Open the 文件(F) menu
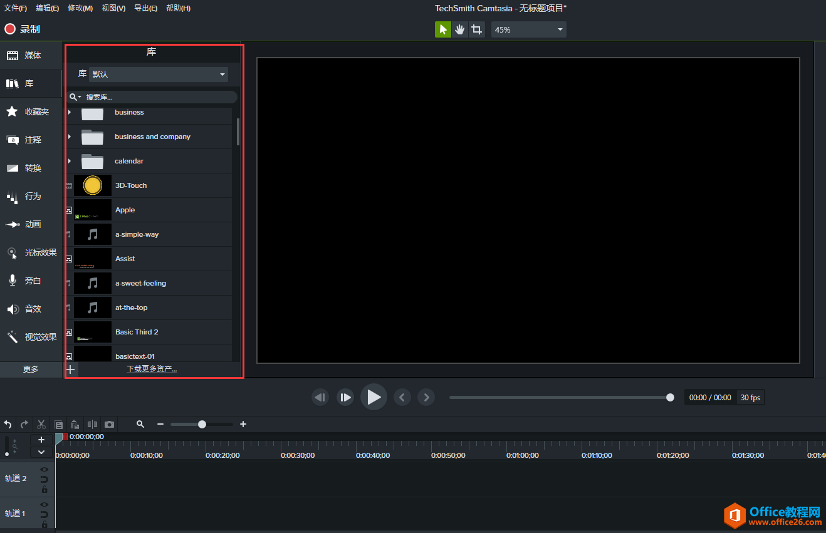The width and height of the screenshot is (826, 533). click(16, 8)
